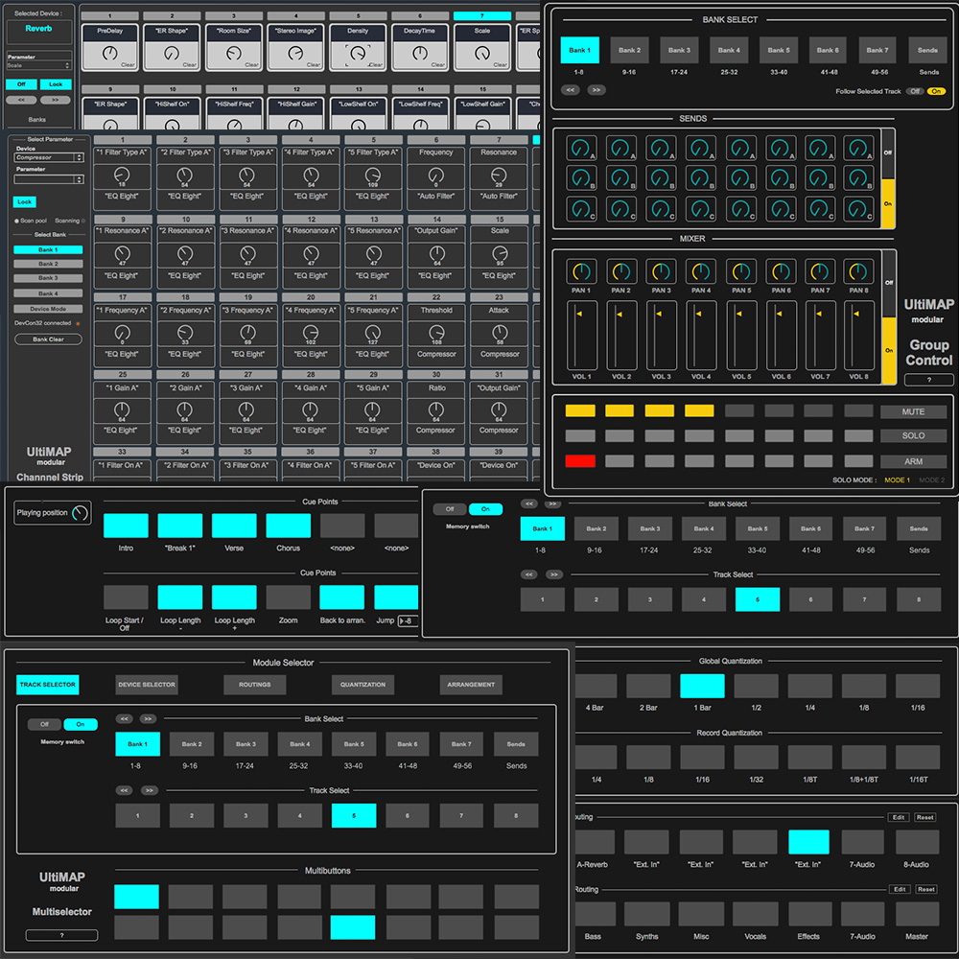Click the Density knob in Reverb panel

[x=358, y=57]
